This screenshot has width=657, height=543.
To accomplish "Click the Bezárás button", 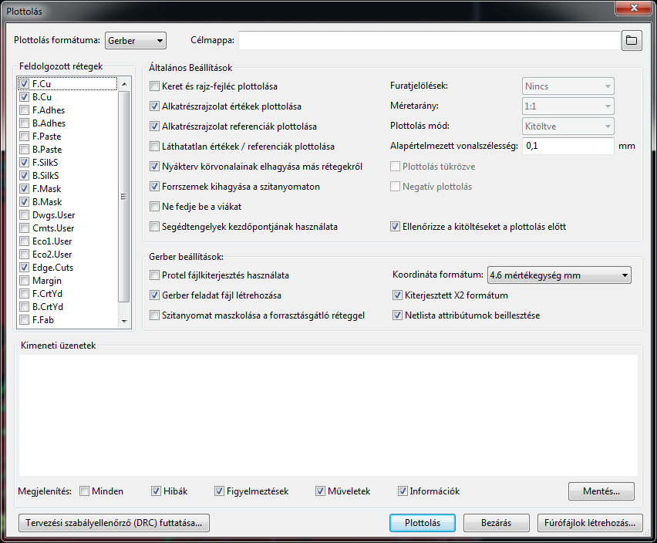I will (496, 523).
